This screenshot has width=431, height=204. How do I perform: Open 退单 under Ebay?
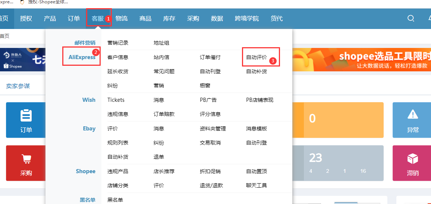[x=159, y=157]
